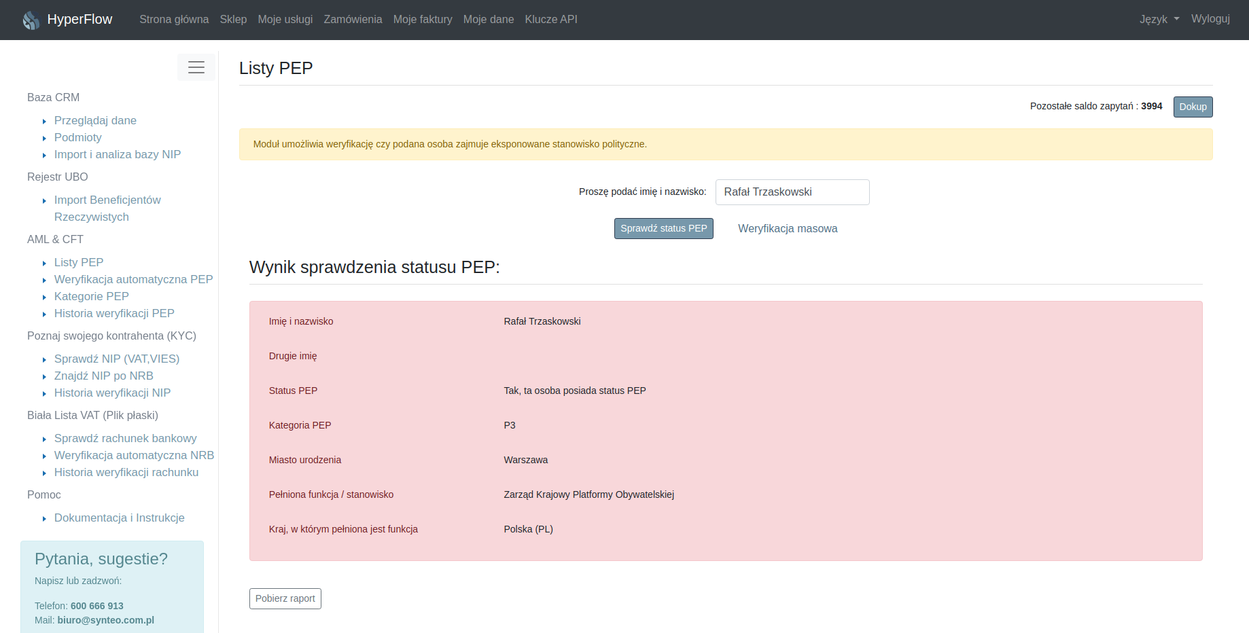The image size is (1249, 633).
Task: Click Wyloguj to log out
Action: click(1210, 19)
